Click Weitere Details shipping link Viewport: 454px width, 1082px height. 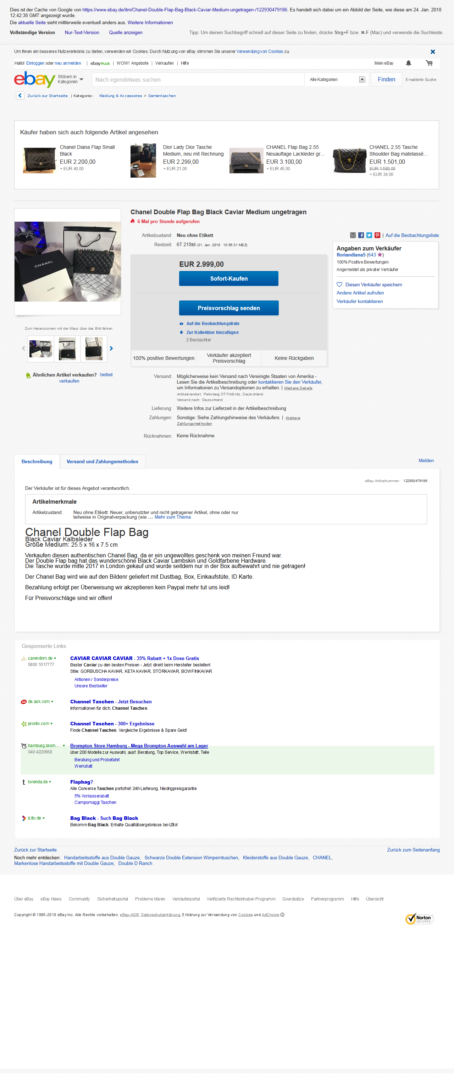pos(298,388)
